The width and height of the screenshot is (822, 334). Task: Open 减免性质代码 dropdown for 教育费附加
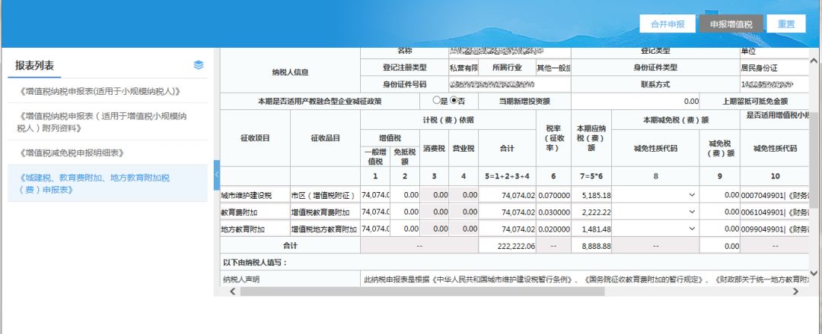[692, 212]
